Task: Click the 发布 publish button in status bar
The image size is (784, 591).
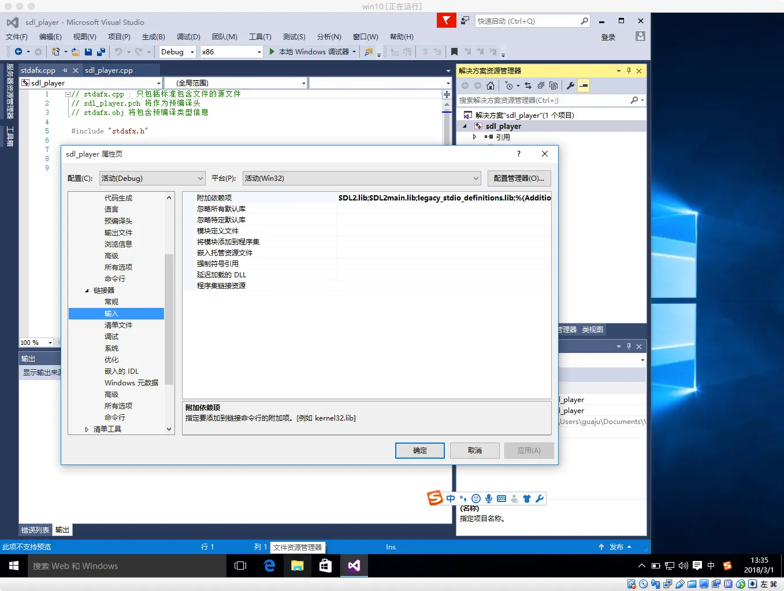Action: [x=616, y=547]
